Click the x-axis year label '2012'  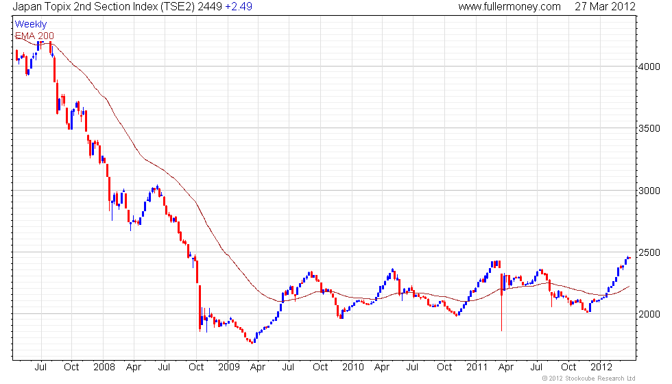point(601,367)
